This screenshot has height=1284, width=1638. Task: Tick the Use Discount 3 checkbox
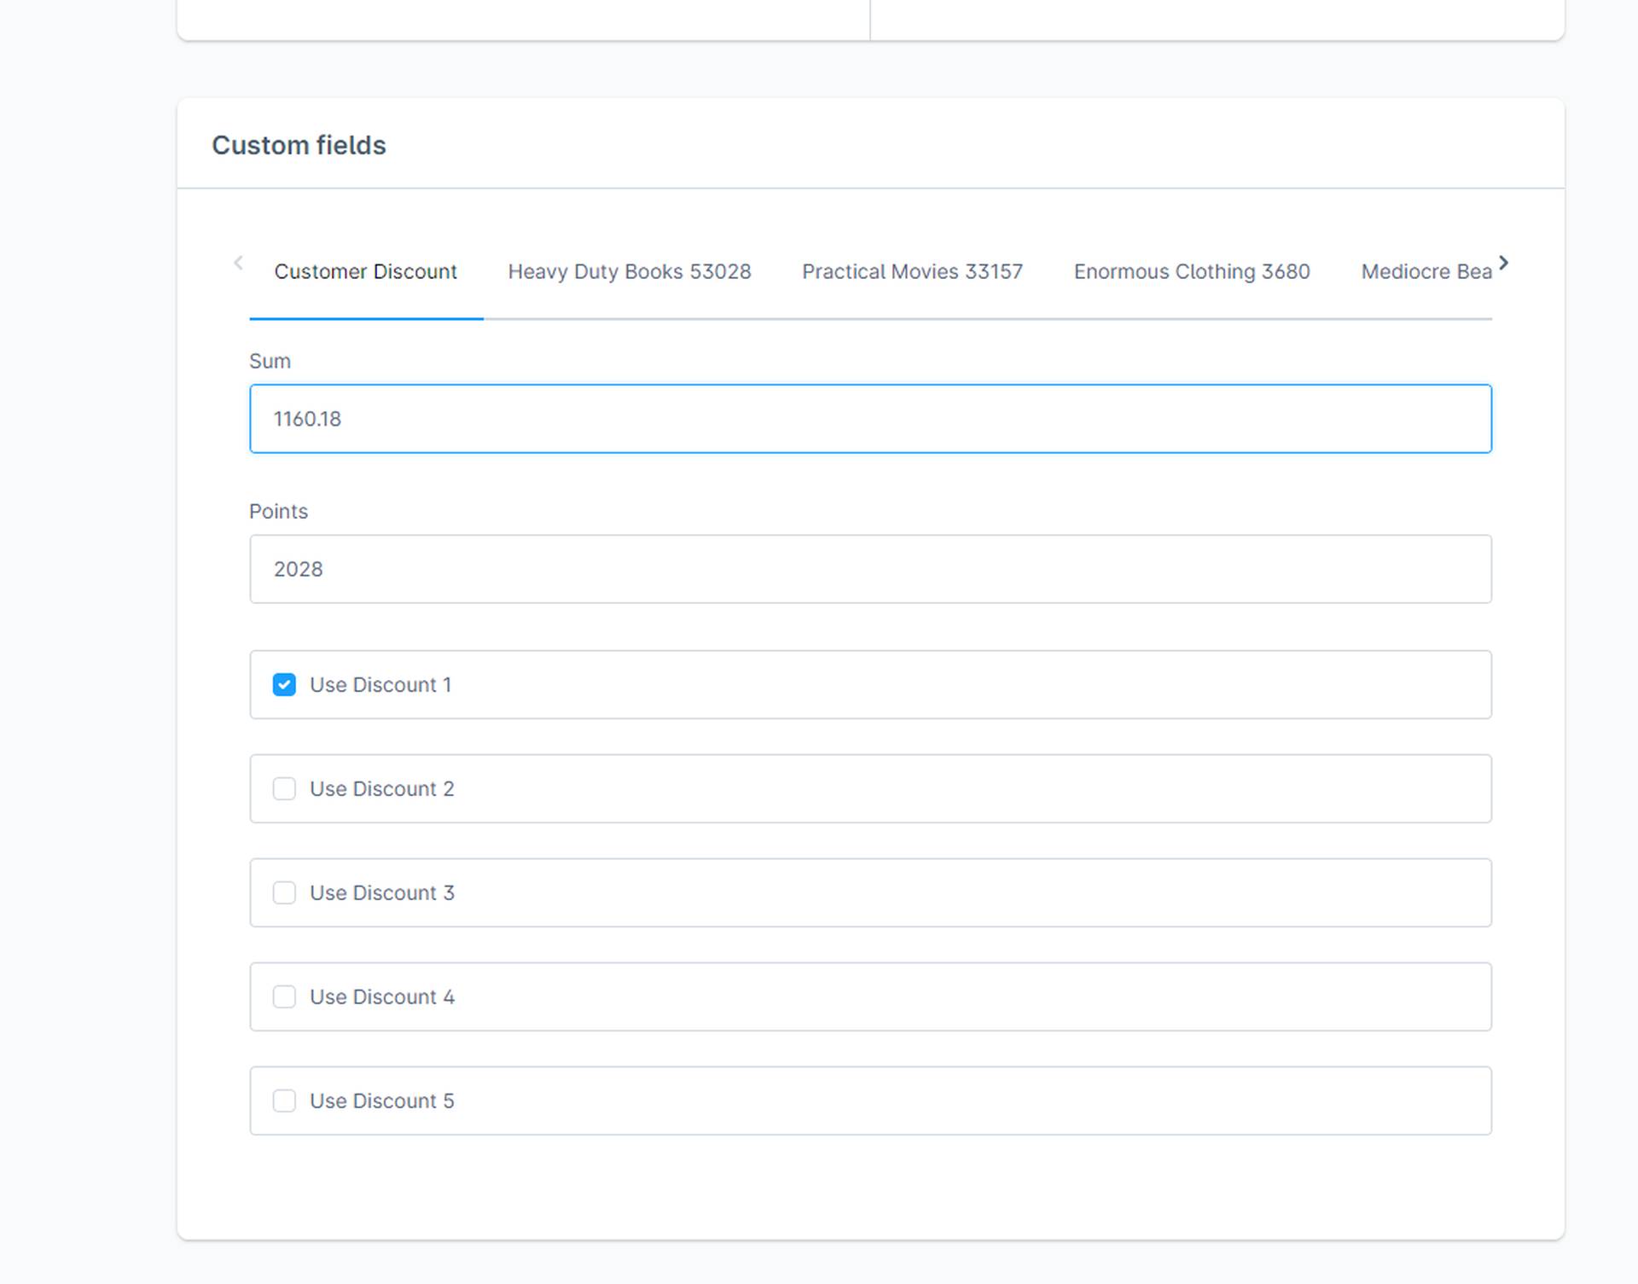point(284,892)
